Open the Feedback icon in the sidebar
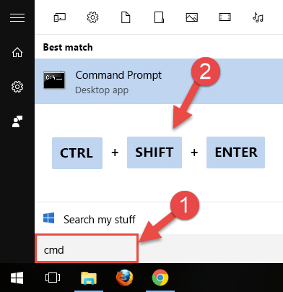The width and height of the screenshot is (283, 292). [x=17, y=121]
